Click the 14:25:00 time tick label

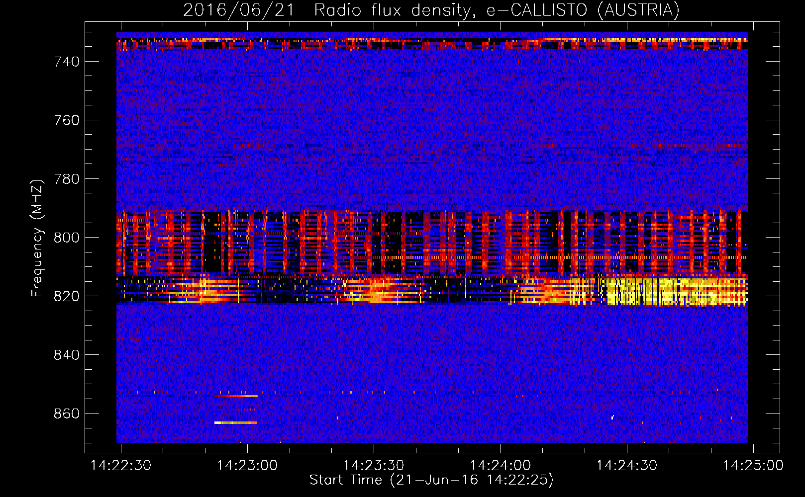[753, 466]
